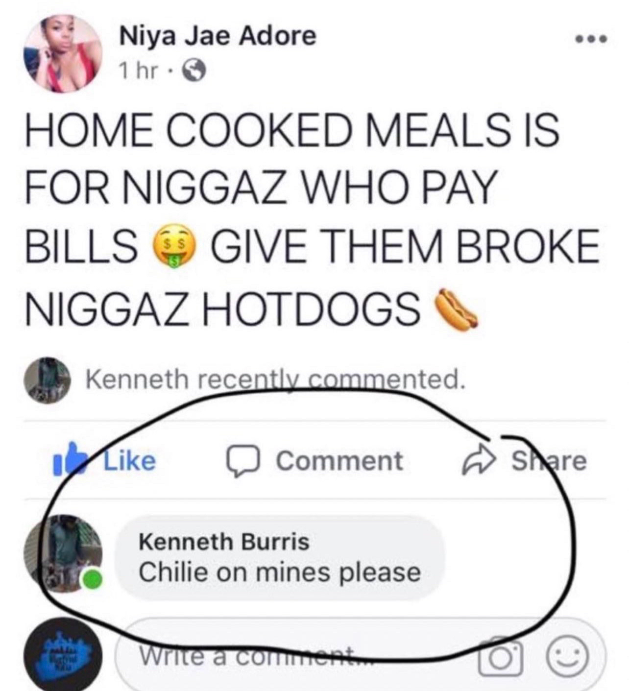Screen dimensions: 629x691
Task: Click the money-face emoji in the post
Action: [x=173, y=246]
